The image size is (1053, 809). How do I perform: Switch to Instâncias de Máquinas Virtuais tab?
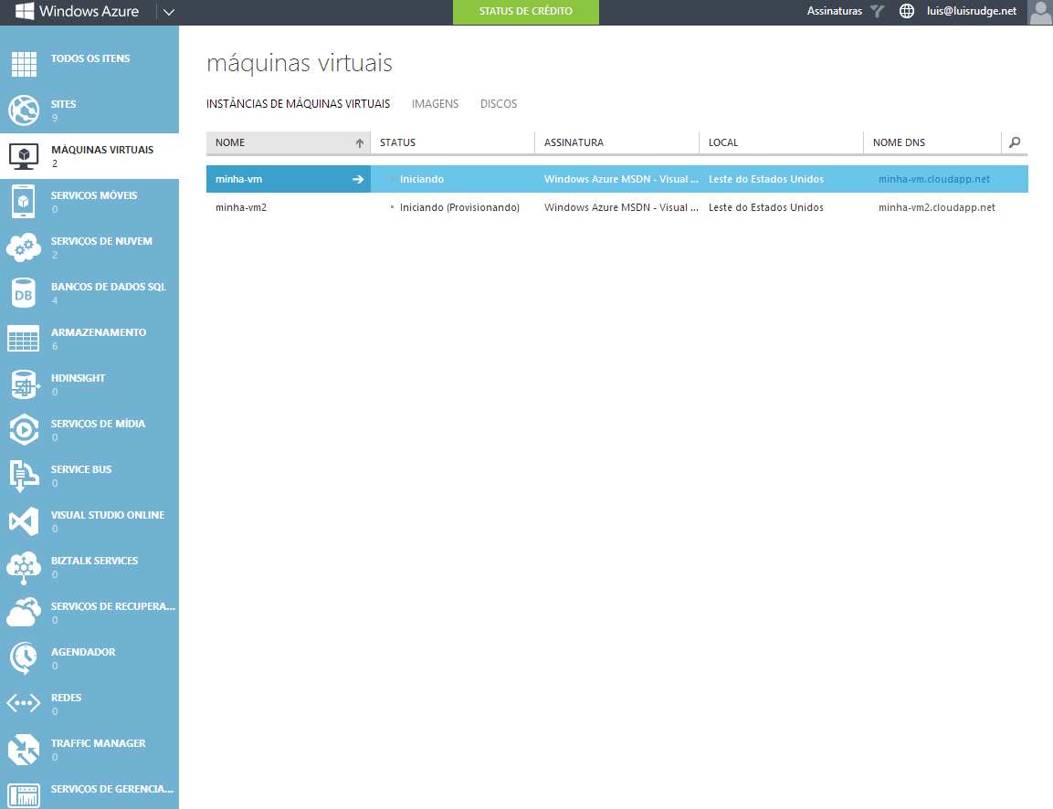(298, 104)
